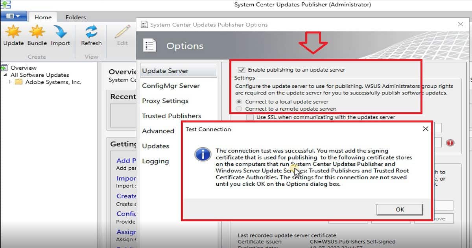Click the Update icon in the ribbon
The height and width of the screenshot is (248, 472).
point(13,31)
